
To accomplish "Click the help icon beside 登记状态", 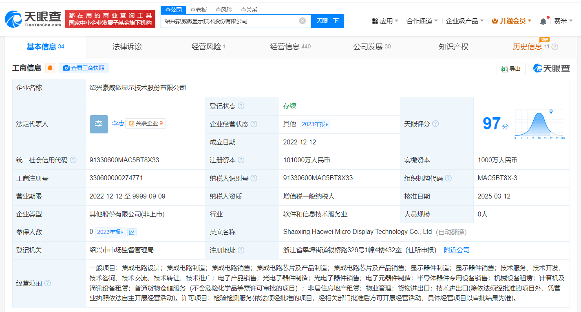I will click(x=241, y=106).
